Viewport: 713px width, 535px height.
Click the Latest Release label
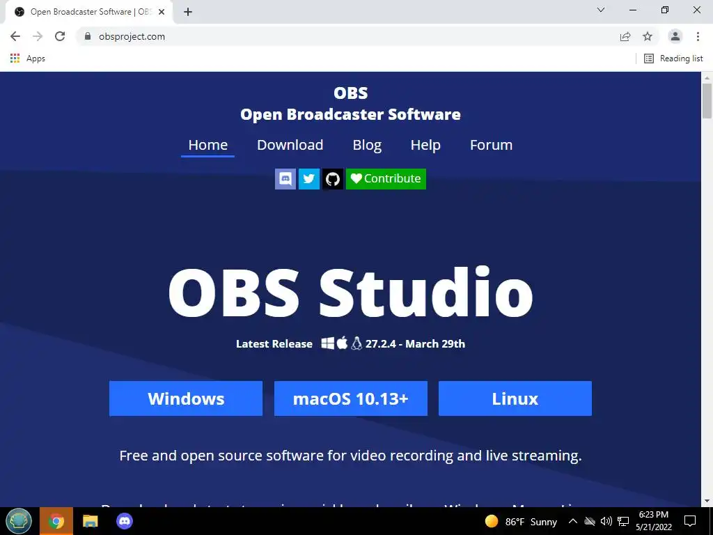pos(274,344)
